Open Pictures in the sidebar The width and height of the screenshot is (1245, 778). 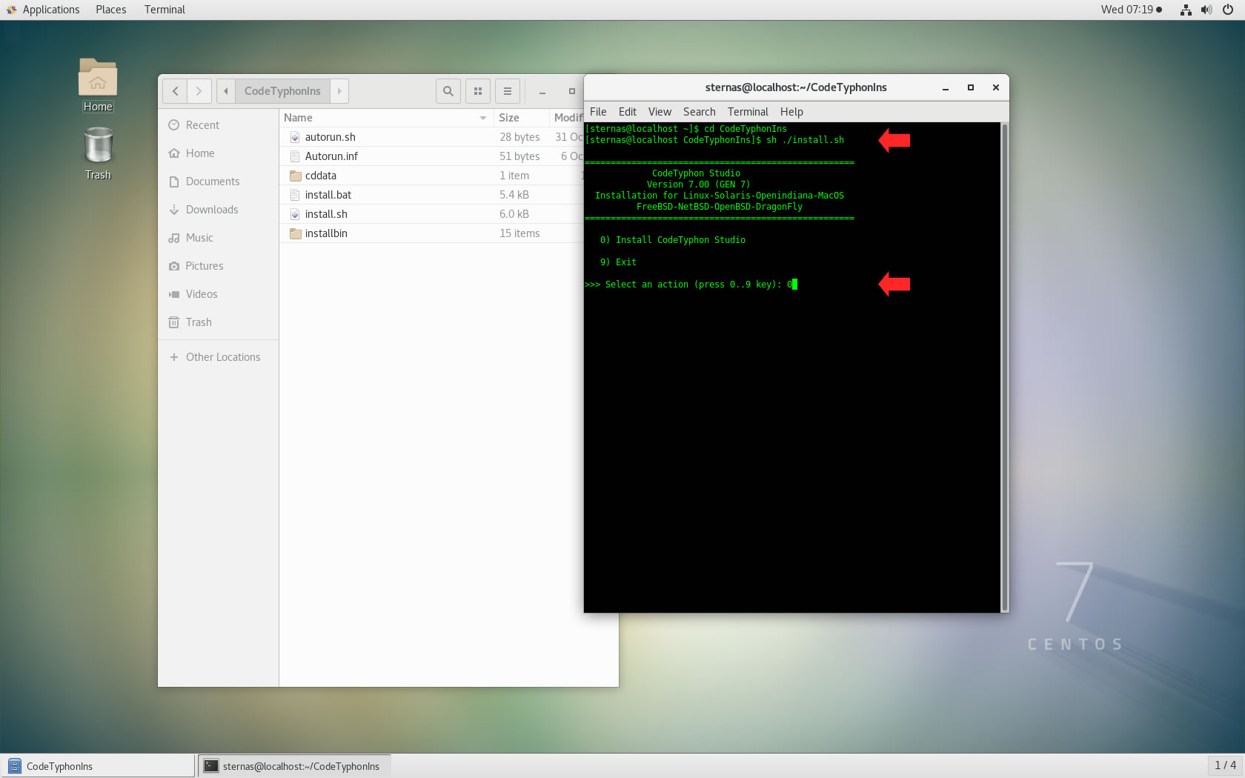click(218, 266)
